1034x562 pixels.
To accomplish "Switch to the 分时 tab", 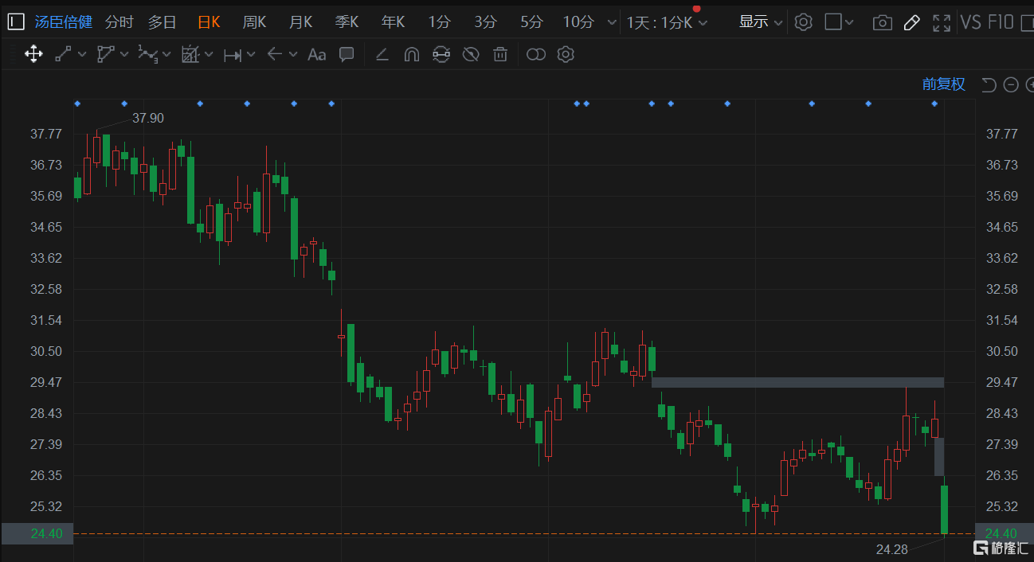I will click(x=119, y=22).
